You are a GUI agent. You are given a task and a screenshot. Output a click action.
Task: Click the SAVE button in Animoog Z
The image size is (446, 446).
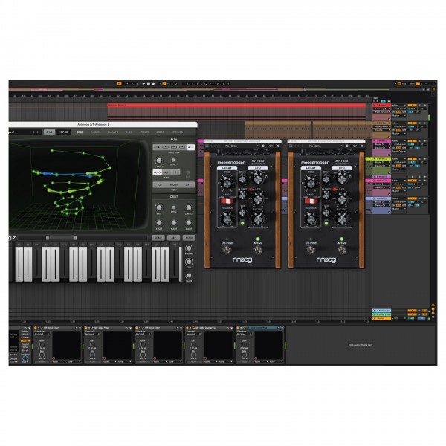[49, 132]
